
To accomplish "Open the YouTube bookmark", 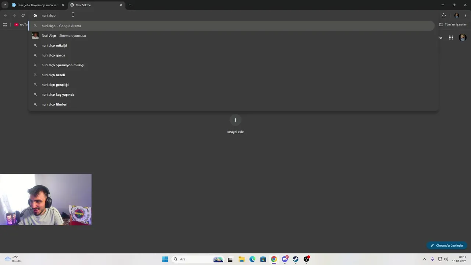I will coord(21,25).
